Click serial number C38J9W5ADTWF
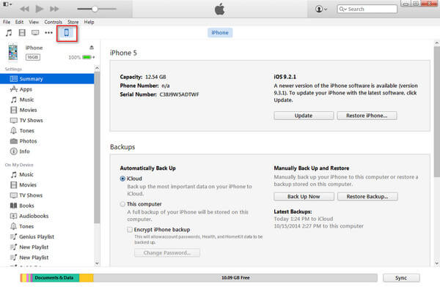 [x=180, y=94]
